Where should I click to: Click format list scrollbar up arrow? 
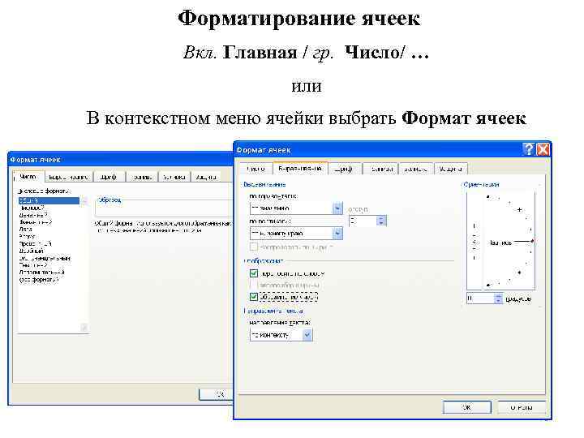[x=84, y=201]
